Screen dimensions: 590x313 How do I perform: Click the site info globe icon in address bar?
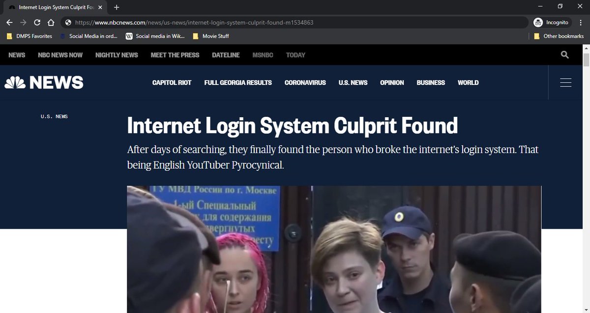pyautogui.click(x=68, y=23)
